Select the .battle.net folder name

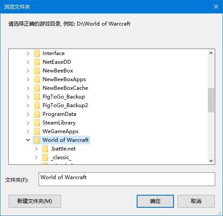[63, 149]
